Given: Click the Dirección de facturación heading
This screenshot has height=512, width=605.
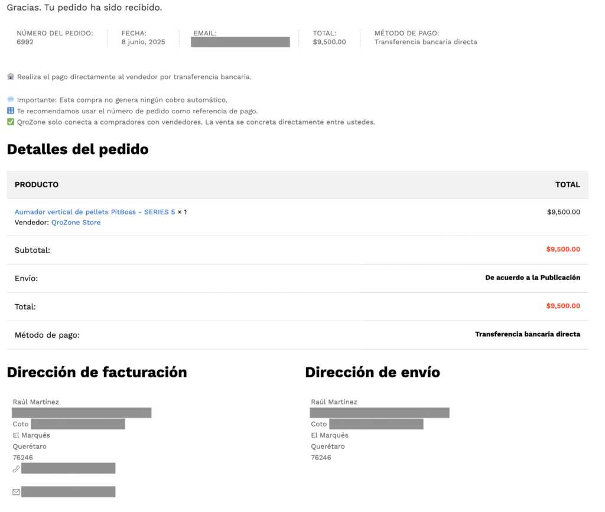Looking at the screenshot, I should click(x=97, y=373).
